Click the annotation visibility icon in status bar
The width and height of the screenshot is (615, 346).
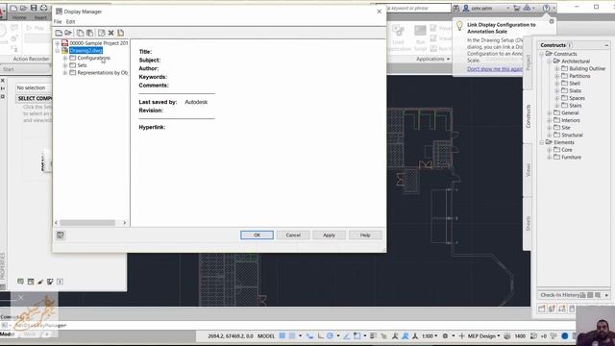(x=395, y=335)
